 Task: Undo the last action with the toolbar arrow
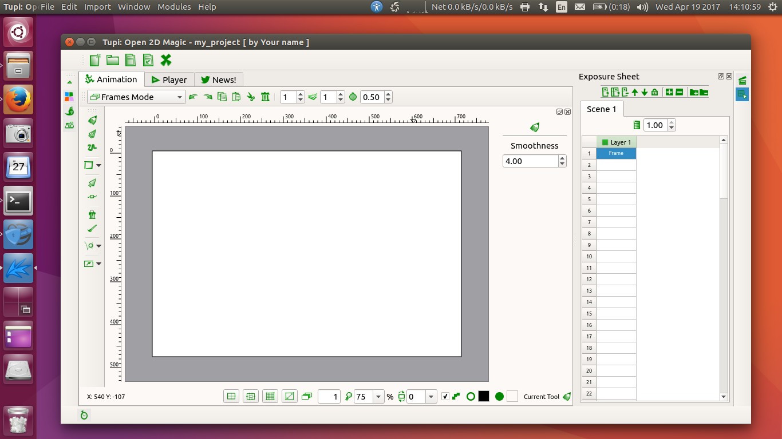193,97
